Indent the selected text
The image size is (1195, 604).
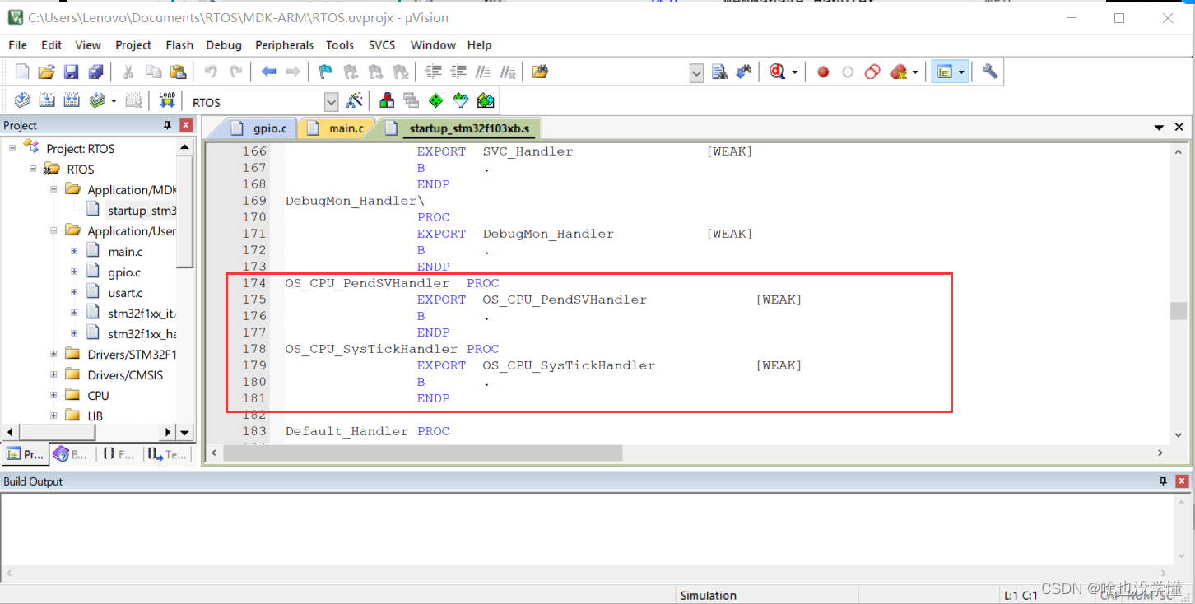click(434, 72)
